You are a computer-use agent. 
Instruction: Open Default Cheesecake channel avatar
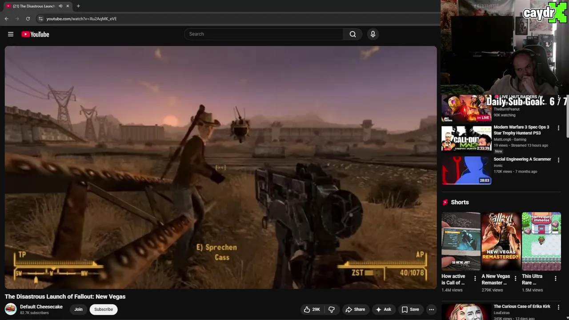pos(11,309)
